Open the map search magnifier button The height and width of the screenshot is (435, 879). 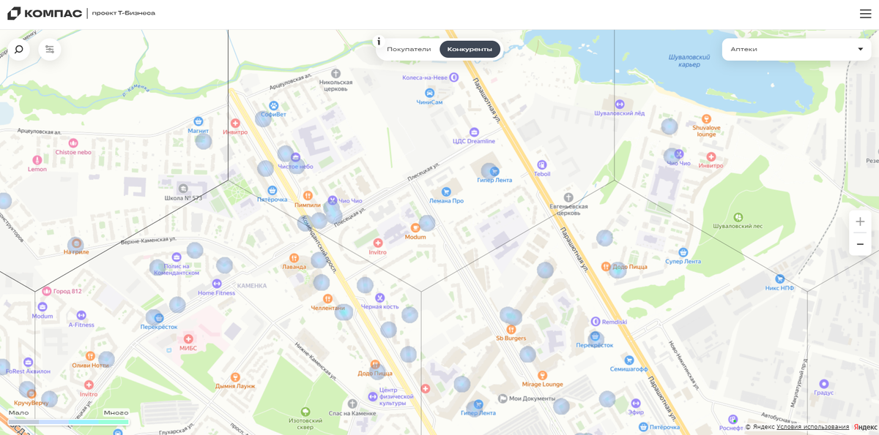[x=19, y=49]
